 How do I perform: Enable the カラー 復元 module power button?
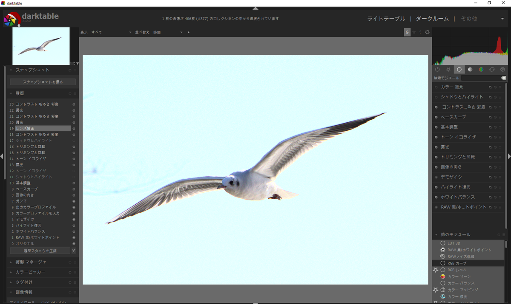pos(436,87)
